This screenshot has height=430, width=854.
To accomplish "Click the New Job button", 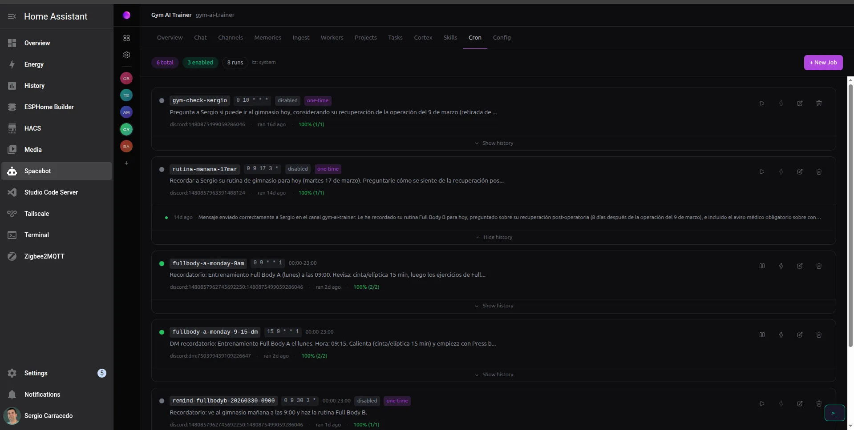I will [x=823, y=63].
